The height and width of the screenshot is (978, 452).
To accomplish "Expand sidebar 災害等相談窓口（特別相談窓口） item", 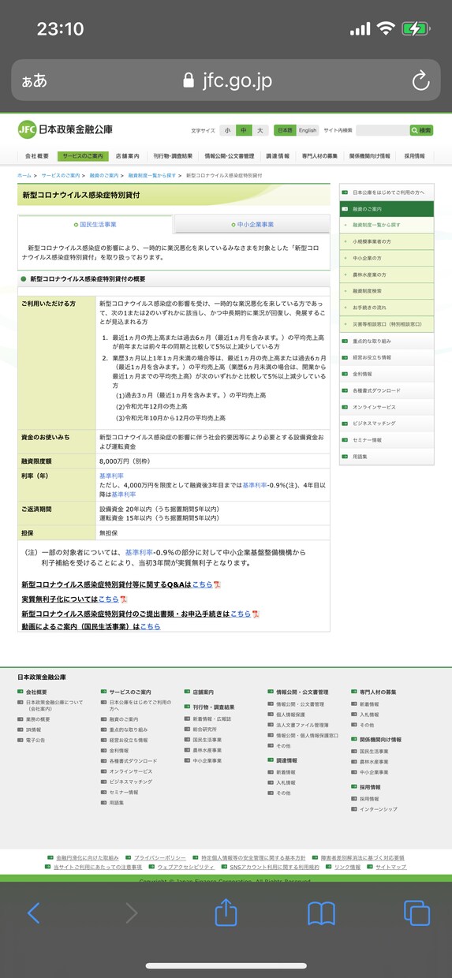I will coord(386,324).
